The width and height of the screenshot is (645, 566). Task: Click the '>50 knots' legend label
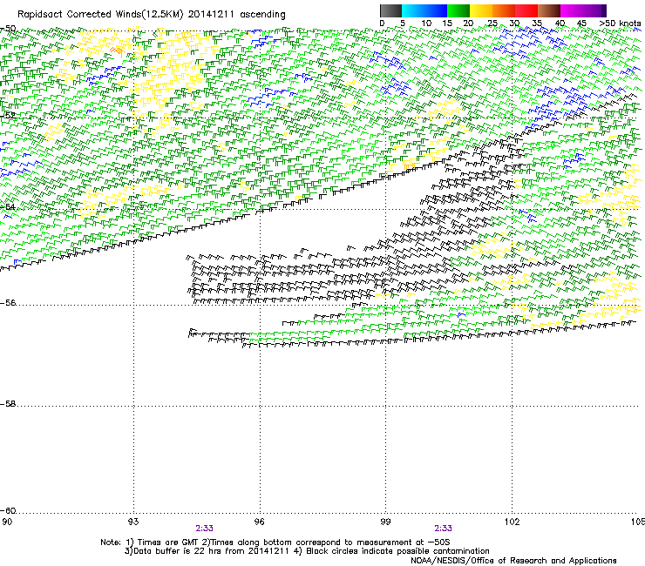(x=620, y=24)
